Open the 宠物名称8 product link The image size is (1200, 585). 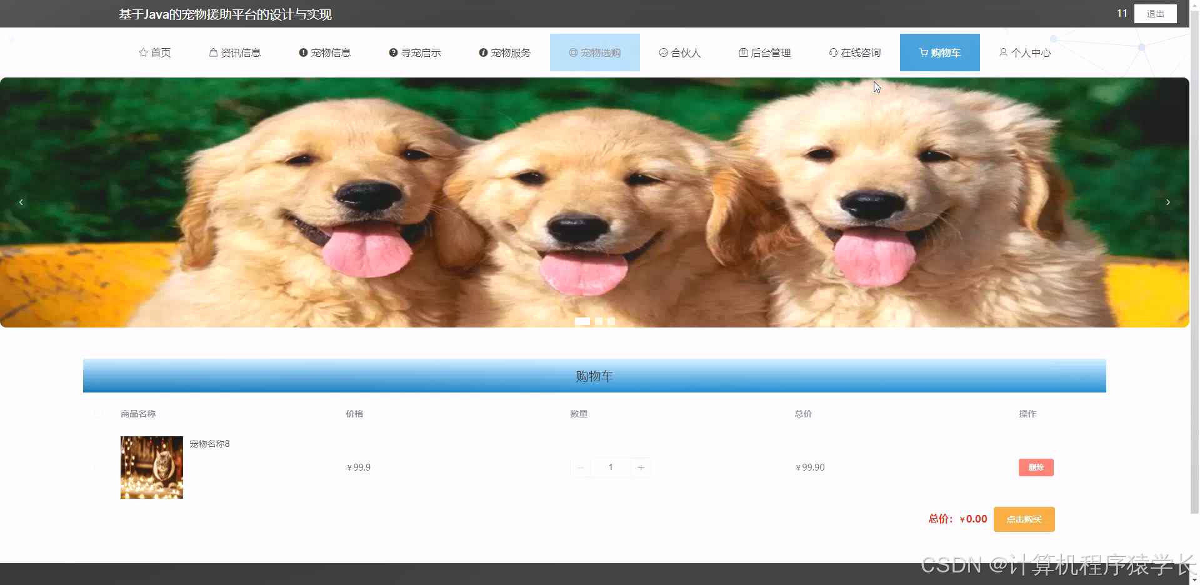[x=209, y=444]
